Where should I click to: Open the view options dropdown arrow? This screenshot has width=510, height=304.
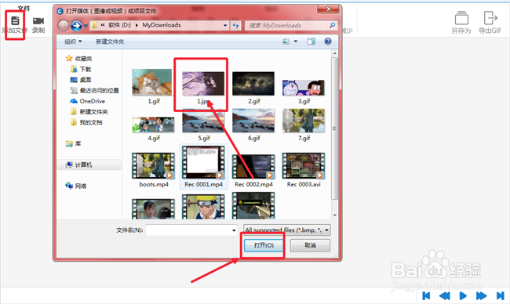coord(296,42)
